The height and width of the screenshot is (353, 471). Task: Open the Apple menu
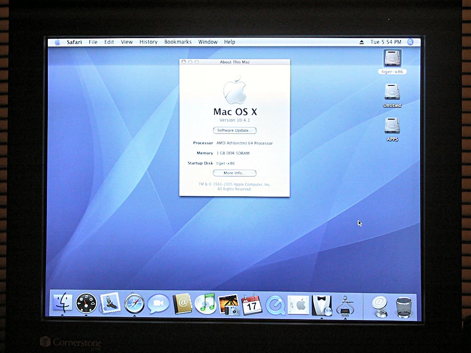pyautogui.click(x=57, y=42)
